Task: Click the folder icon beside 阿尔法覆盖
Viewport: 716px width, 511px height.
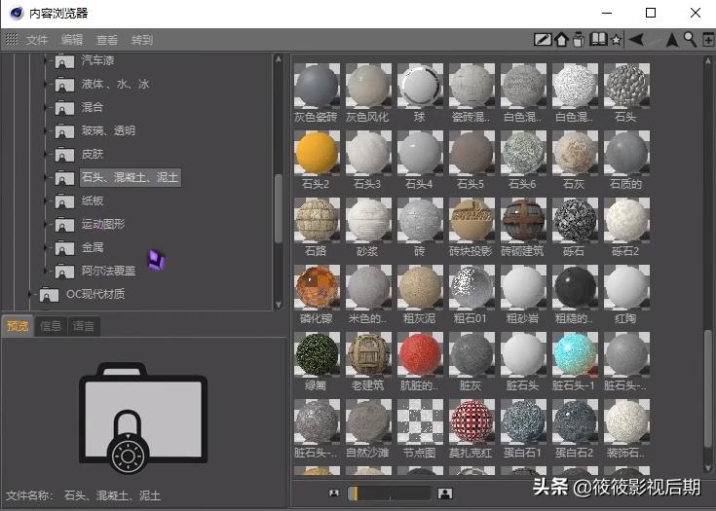Action: [x=64, y=271]
